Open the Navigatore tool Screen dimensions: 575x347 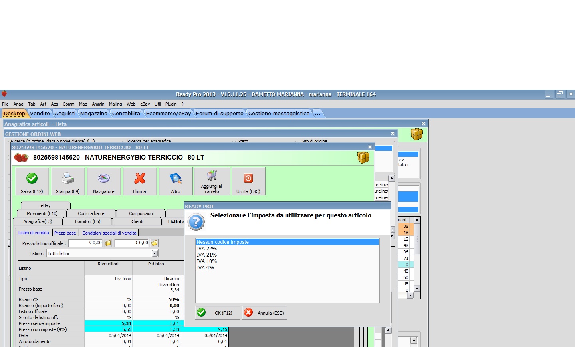coord(104,181)
